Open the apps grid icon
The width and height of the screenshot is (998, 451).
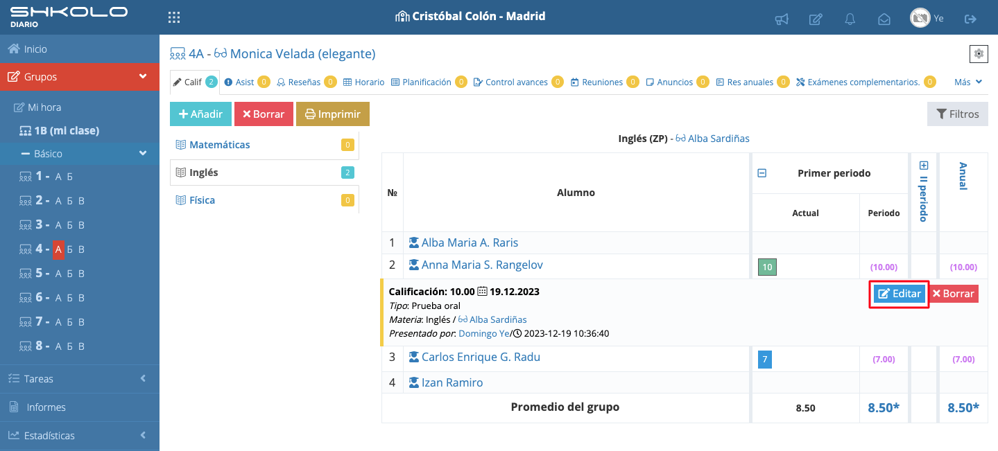coord(175,17)
